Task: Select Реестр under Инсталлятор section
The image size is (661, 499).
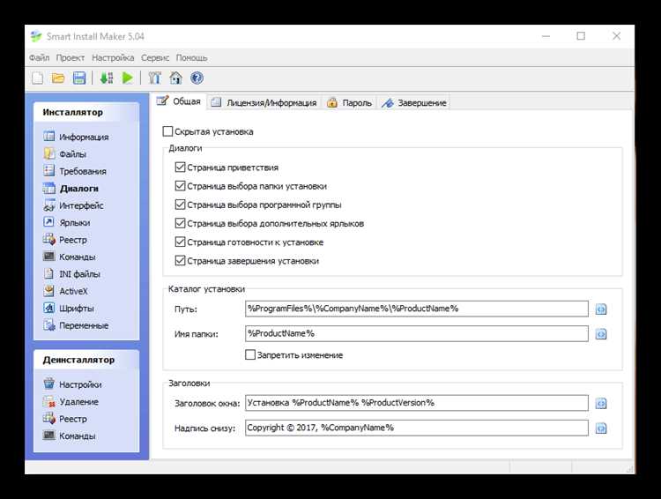Action: click(x=72, y=240)
